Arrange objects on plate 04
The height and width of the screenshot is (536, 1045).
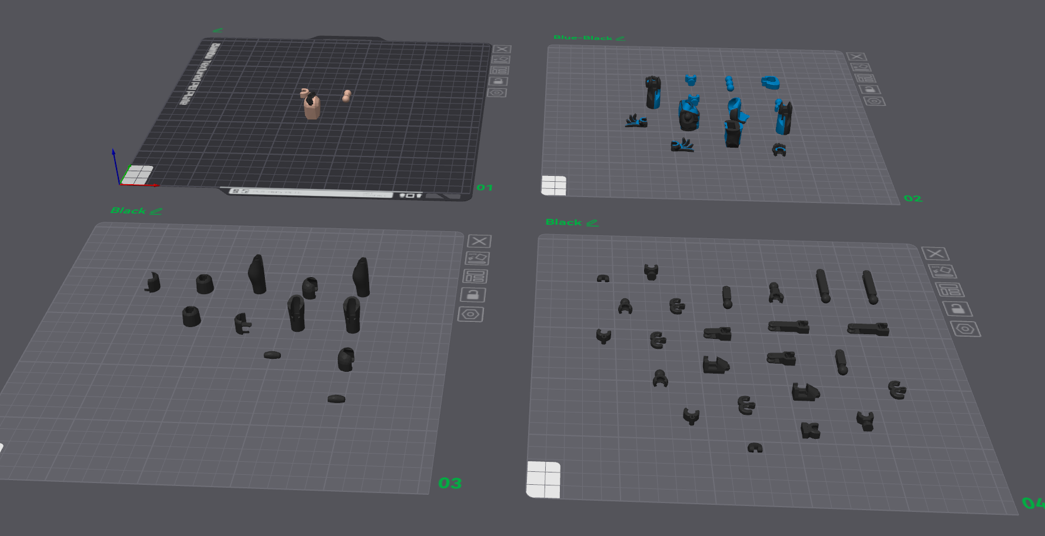coord(950,289)
